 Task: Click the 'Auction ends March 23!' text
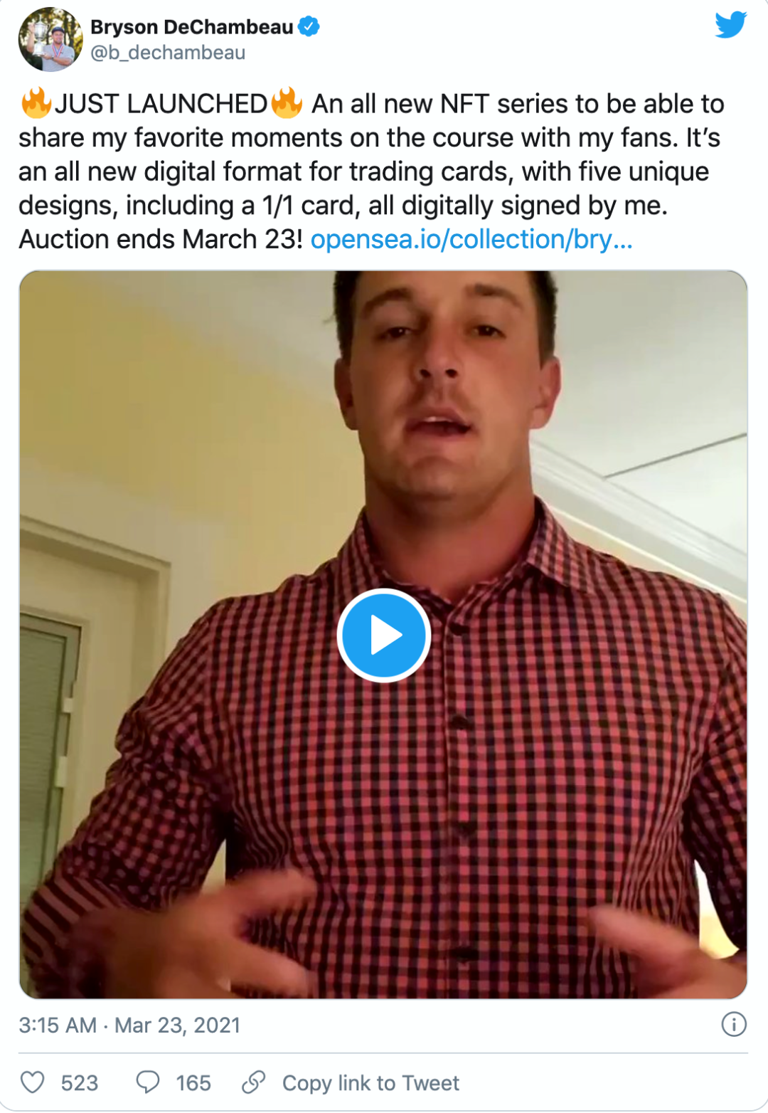pyautogui.click(x=161, y=240)
